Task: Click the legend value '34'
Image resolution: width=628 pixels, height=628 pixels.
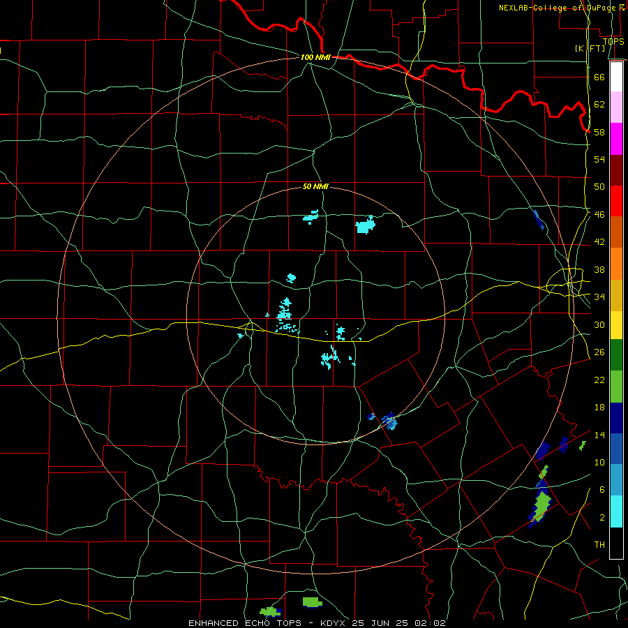Action: (599, 297)
